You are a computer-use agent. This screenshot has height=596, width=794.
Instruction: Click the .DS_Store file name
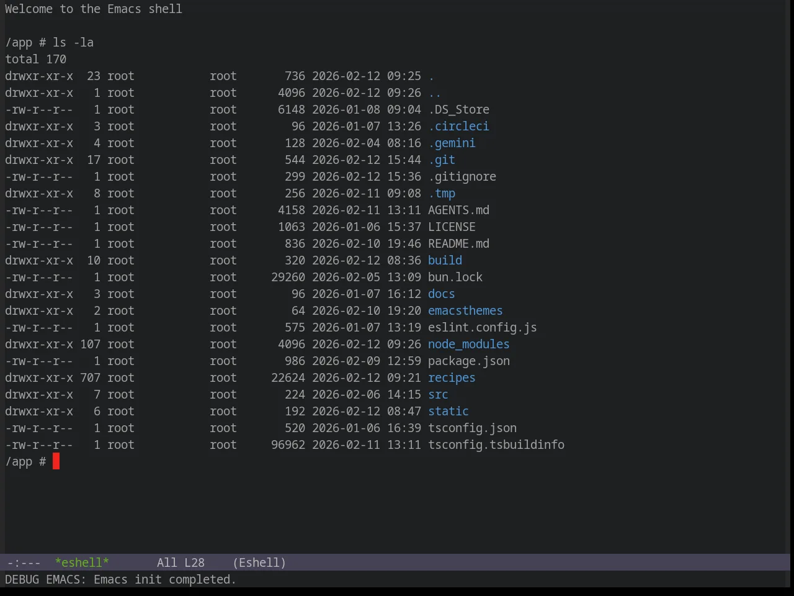[458, 109]
